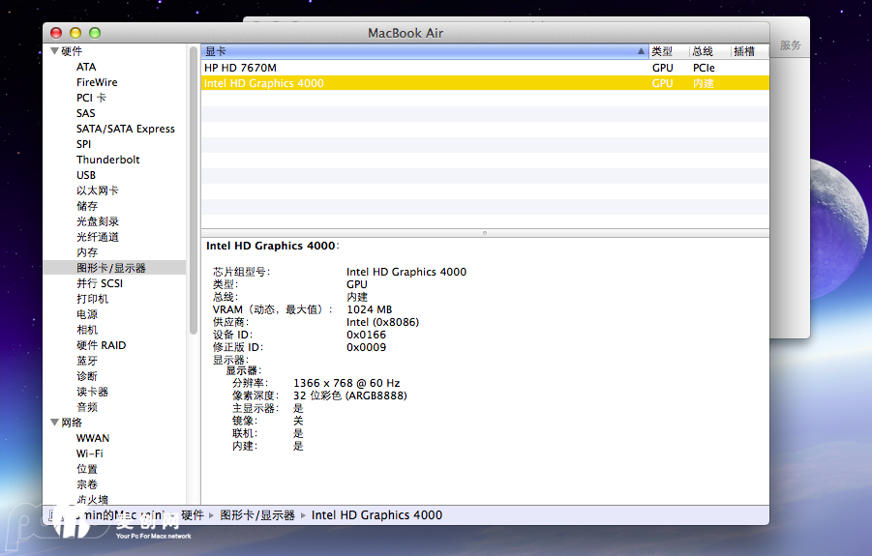Open 硬件 RAID section
Viewport: 872px width, 556px height.
coord(102,345)
